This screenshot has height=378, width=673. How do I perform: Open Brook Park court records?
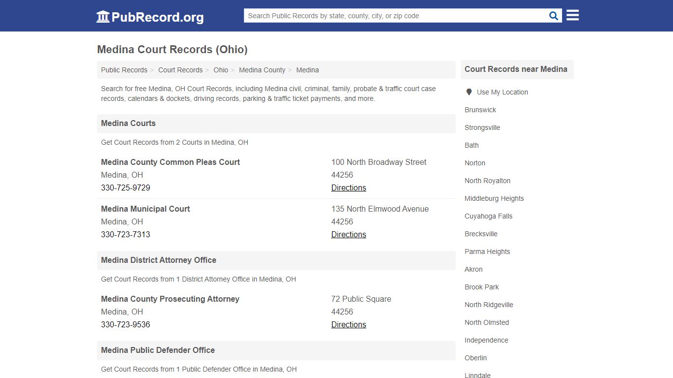[x=482, y=287]
